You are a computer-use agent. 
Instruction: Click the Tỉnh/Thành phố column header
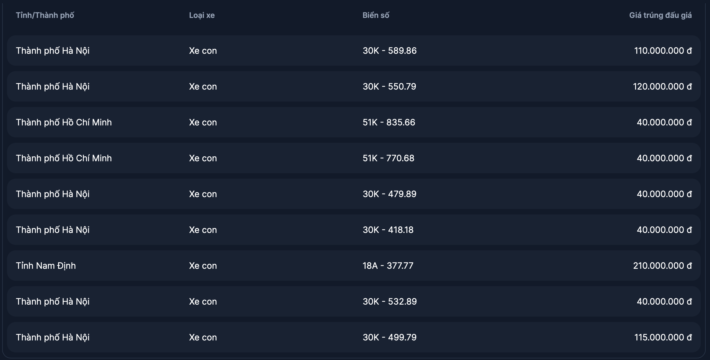pos(45,15)
